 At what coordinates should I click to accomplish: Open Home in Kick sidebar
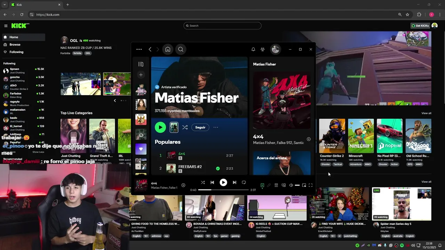coord(23,37)
